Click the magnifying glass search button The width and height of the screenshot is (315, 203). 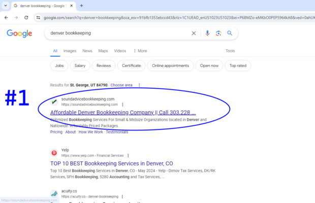point(230,33)
